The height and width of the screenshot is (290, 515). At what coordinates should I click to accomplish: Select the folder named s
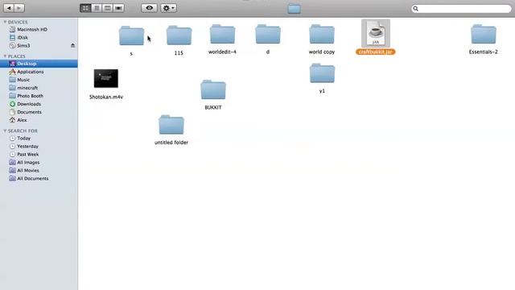pos(131,35)
